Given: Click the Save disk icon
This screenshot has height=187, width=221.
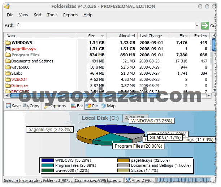Looking at the screenshot, I should pyautogui.click(x=8, y=106).
